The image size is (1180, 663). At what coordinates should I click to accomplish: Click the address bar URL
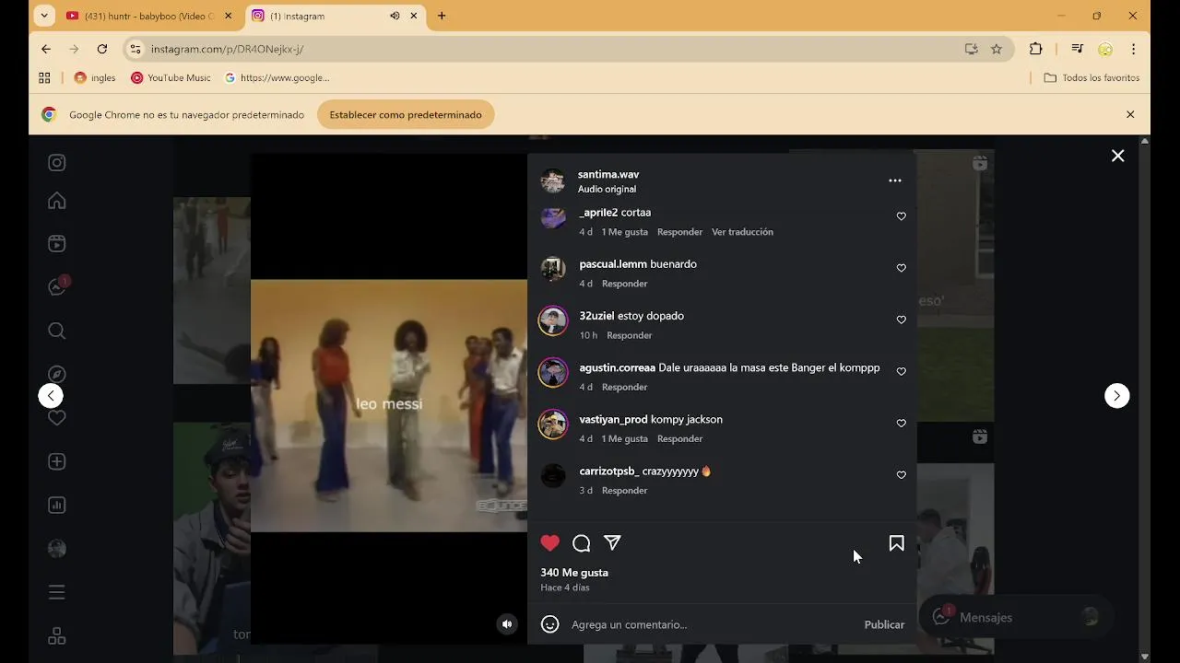(x=227, y=50)
